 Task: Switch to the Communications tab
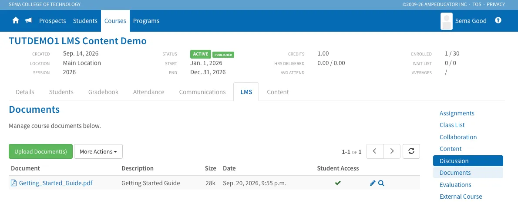(202, 92)
